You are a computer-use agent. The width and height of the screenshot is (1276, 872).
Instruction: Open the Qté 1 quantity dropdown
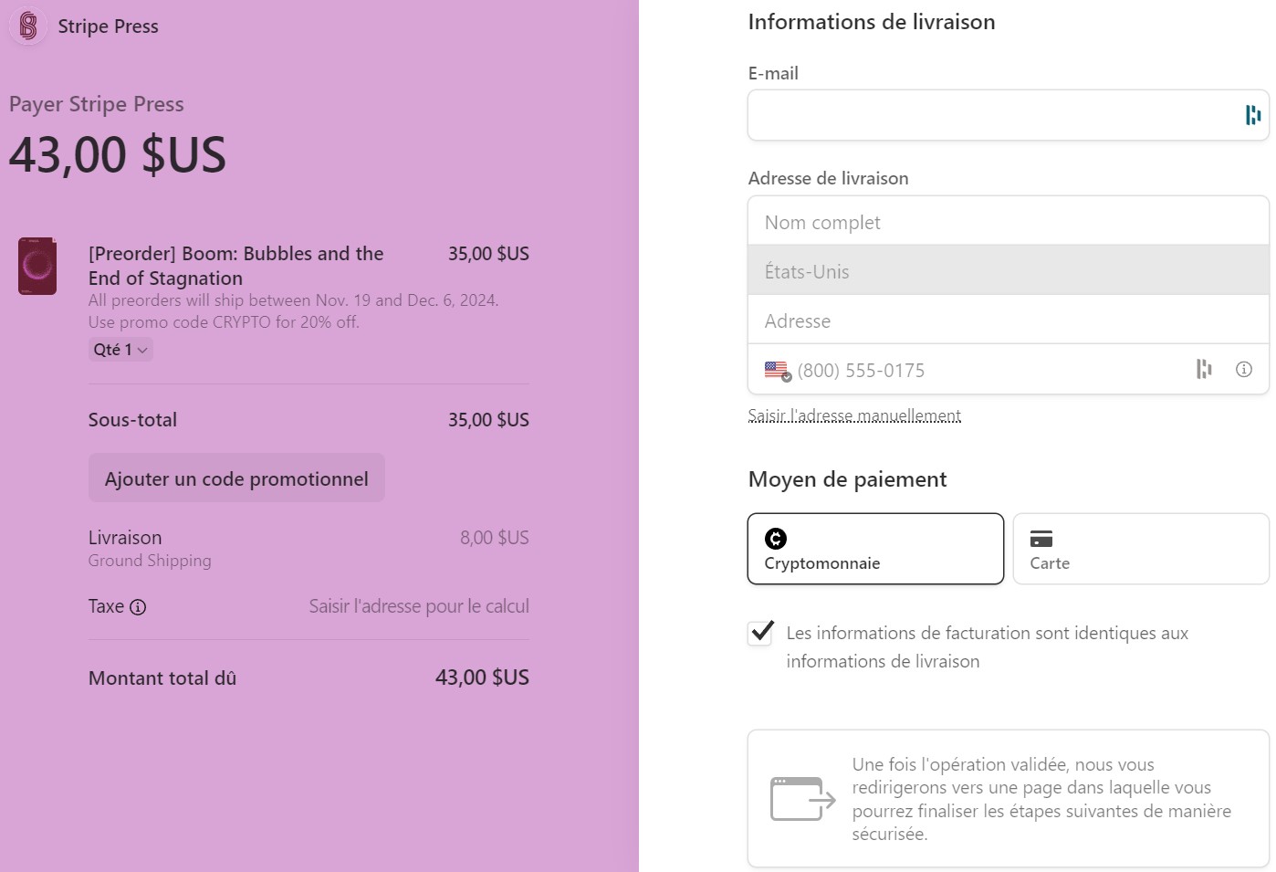tap(120, 349)
